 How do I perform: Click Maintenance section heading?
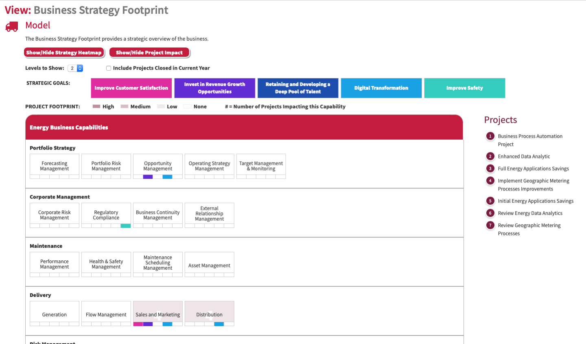46,246
